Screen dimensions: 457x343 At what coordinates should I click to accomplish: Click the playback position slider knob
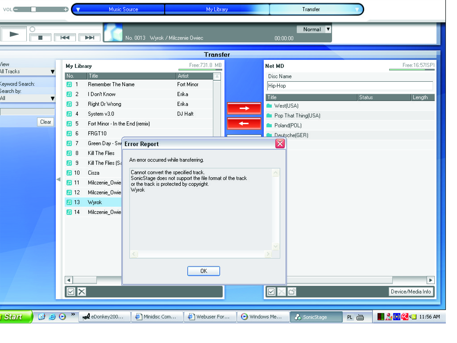[x=32, y=29]
